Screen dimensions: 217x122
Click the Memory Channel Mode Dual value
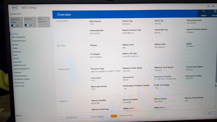click(x=187, y=101)
